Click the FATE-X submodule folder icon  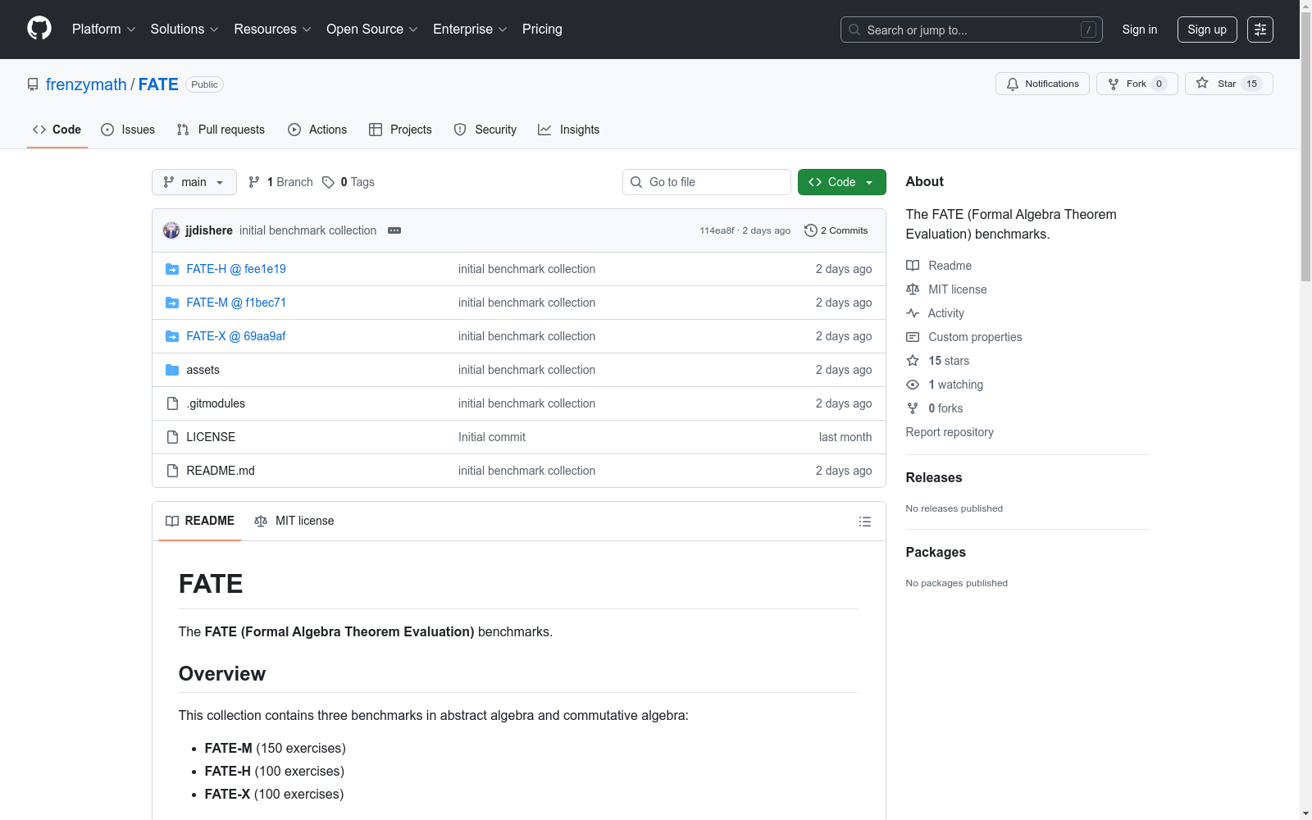172,336
